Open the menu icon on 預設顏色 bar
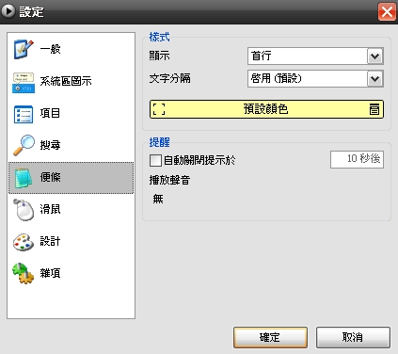398x354 pixels. [374, 109]
